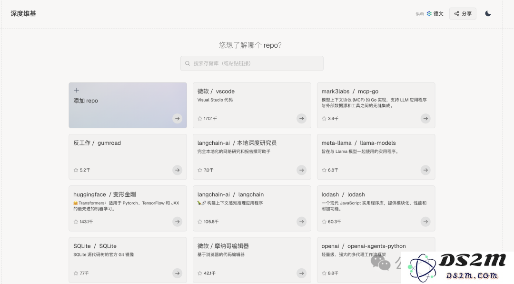Open arrow on SQLite / SQLite card

pos(178,273)
